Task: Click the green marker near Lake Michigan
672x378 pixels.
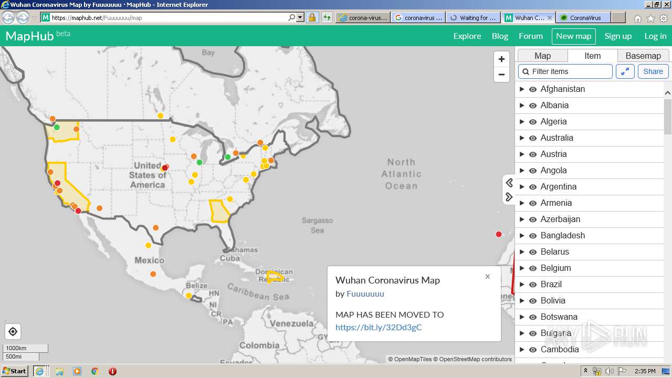Action: point(199,162)
